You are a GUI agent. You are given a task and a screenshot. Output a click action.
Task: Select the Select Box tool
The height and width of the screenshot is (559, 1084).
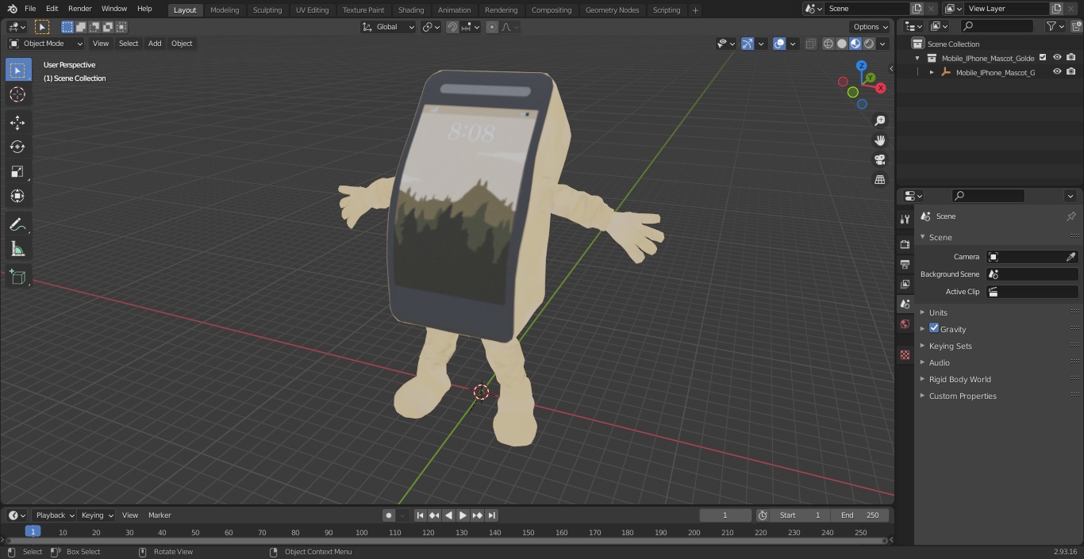(17, 70)
